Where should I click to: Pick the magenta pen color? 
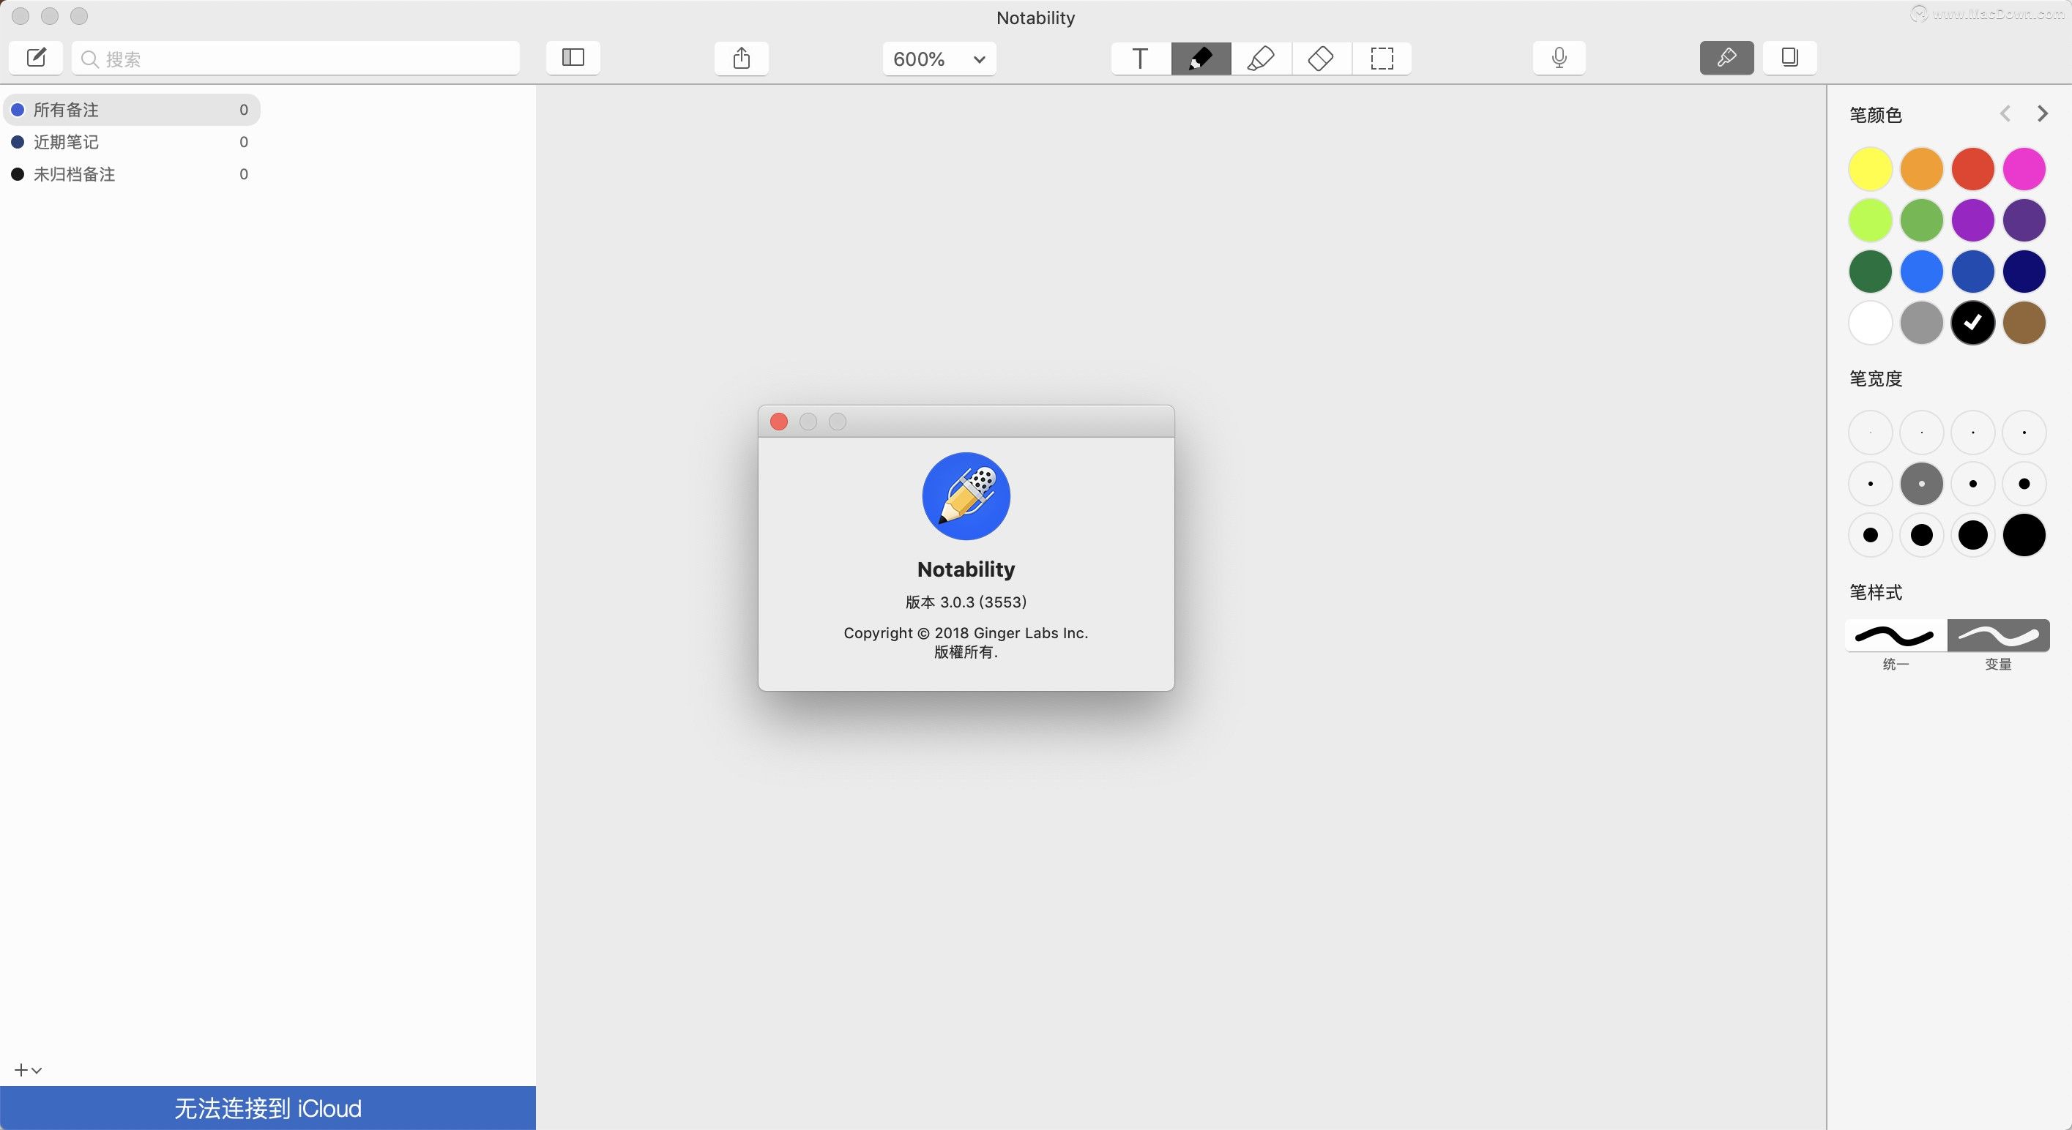tap(2024, 169)
